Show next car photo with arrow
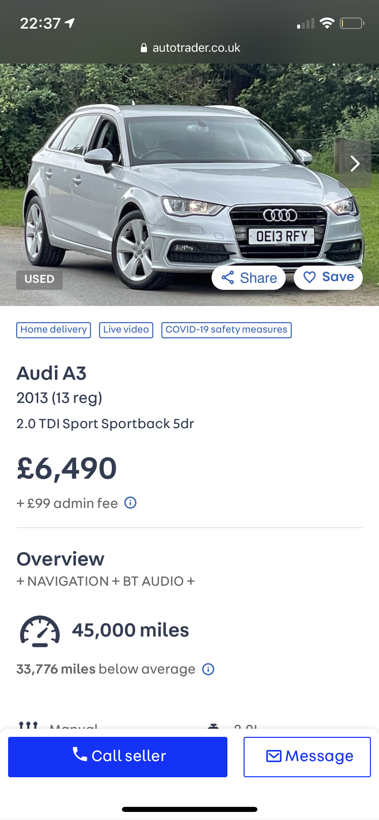 (x=355, y=164)
